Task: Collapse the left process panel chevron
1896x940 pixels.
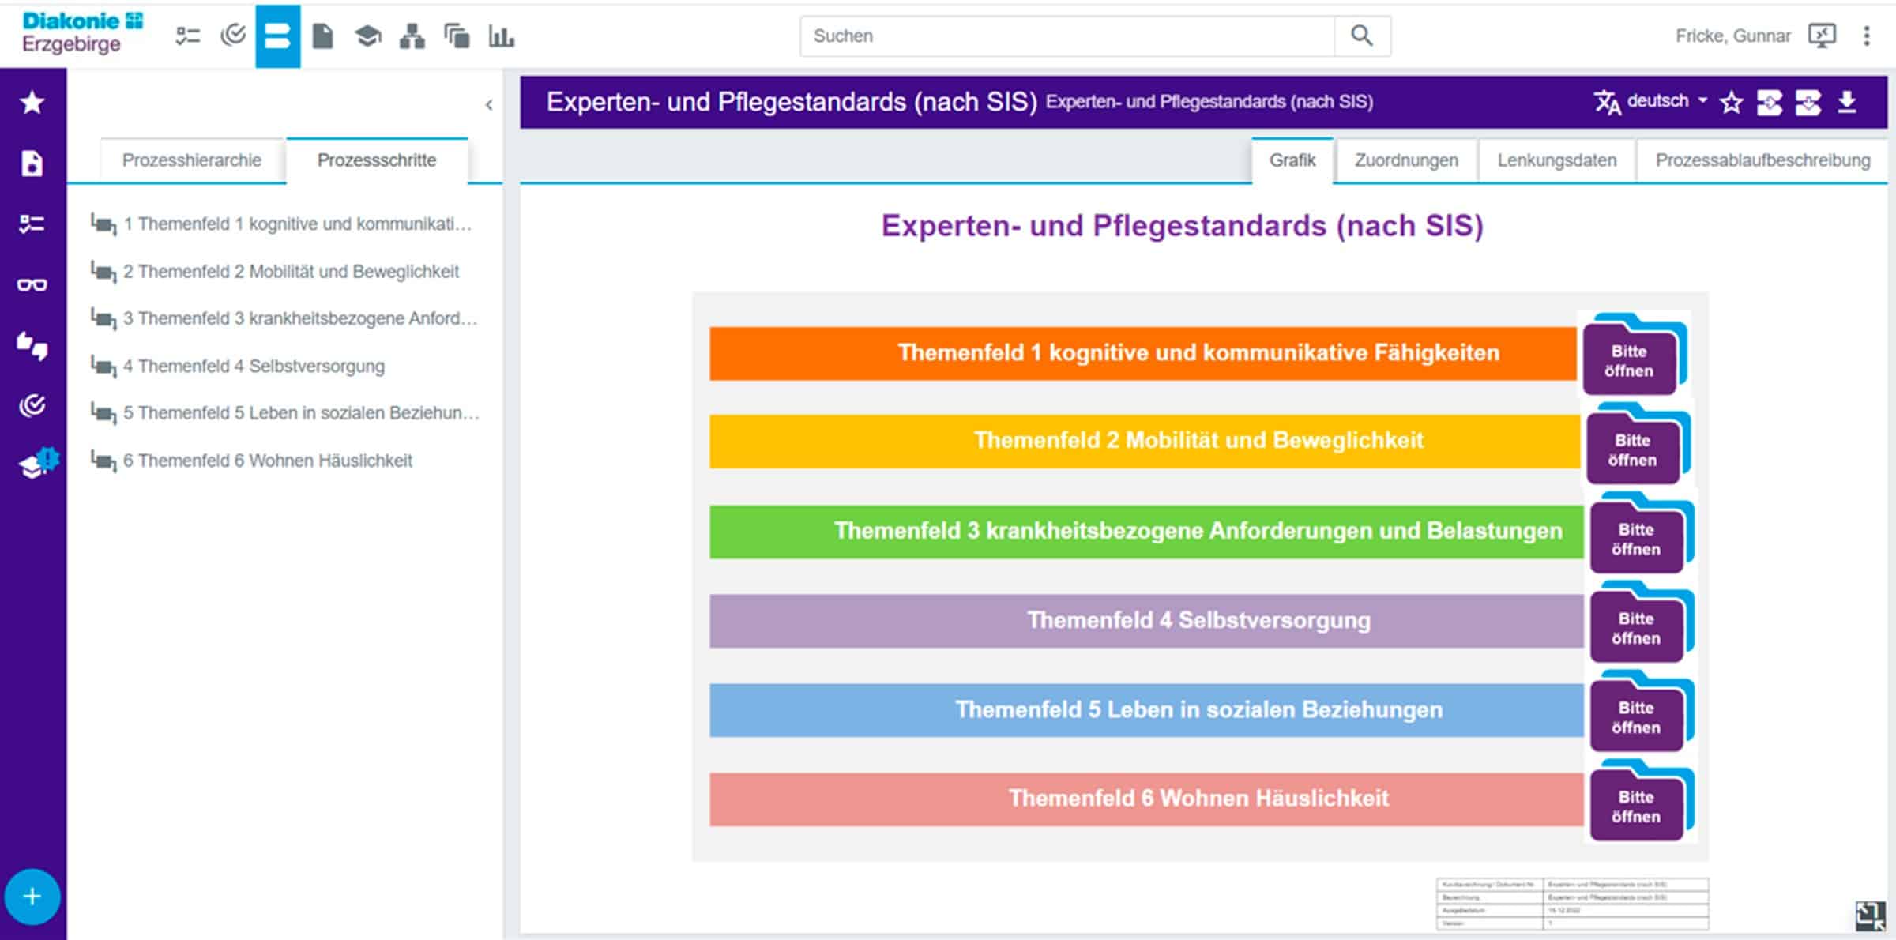Action: pos(489,104)
